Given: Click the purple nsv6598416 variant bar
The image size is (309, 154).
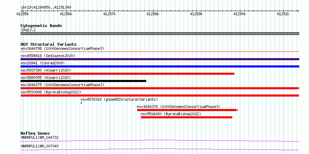Looking at the screenshot, I should (160, 59).
